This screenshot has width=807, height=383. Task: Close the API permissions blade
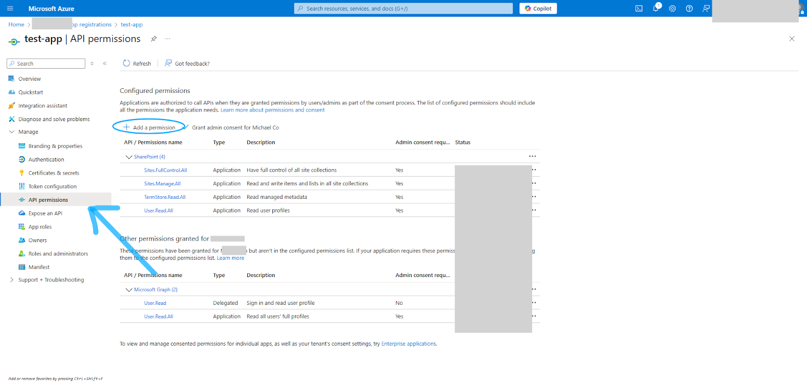(x=792, y=39)
